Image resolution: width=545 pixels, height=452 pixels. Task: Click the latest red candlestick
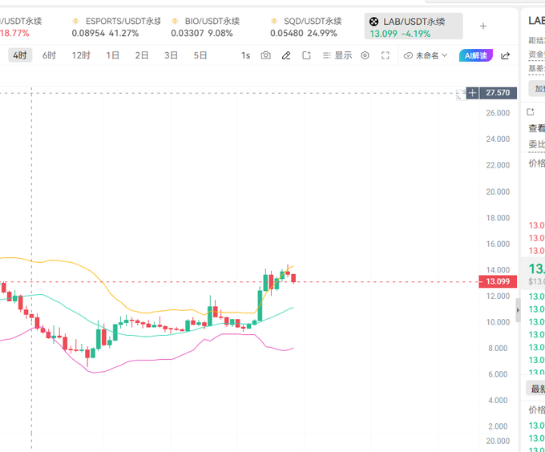pyautogui.click(x=293, y=278)
